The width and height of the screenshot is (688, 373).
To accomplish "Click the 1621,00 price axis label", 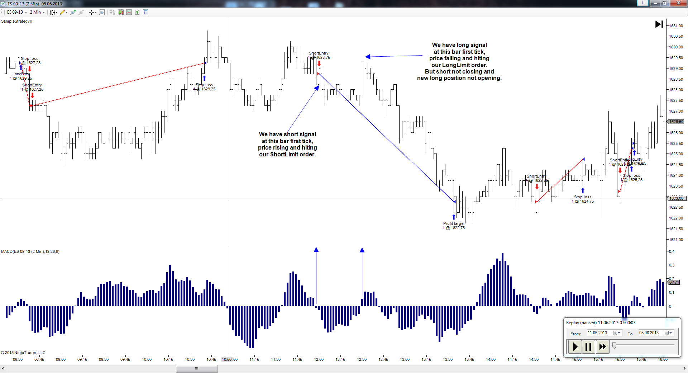I will 676,240.
